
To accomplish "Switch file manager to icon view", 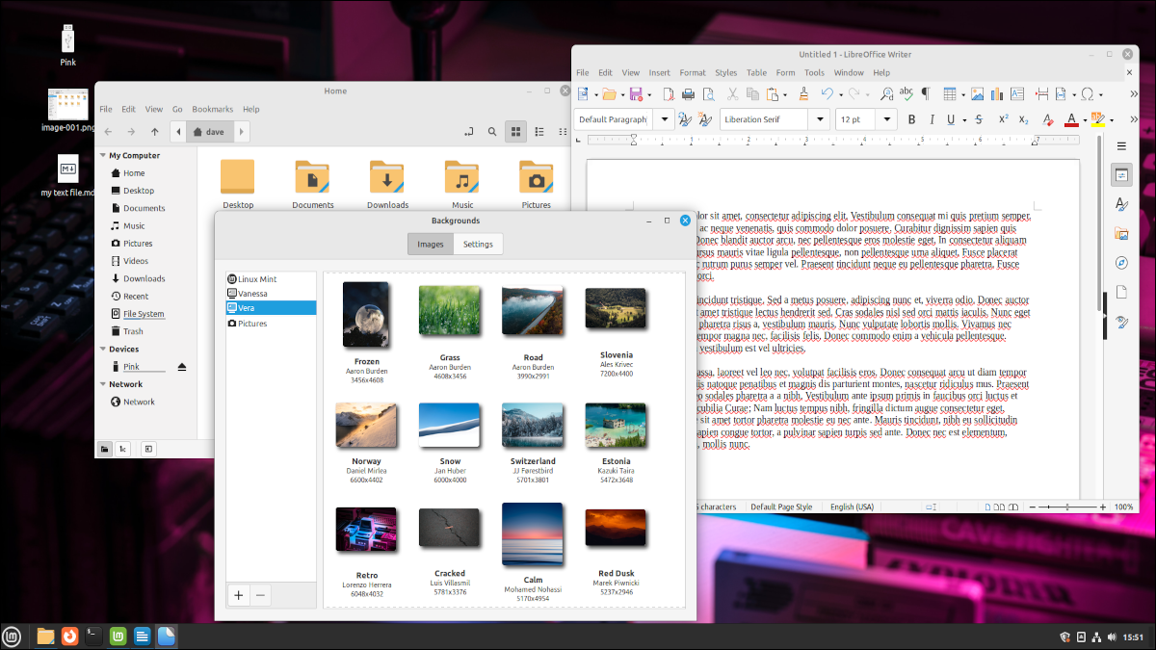I will click(x=515, y=132).
